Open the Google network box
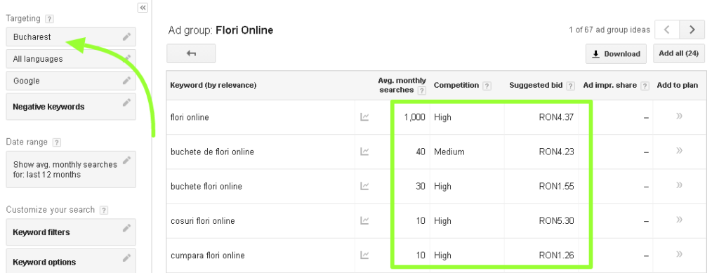719x273 pixels. (71, 81)
